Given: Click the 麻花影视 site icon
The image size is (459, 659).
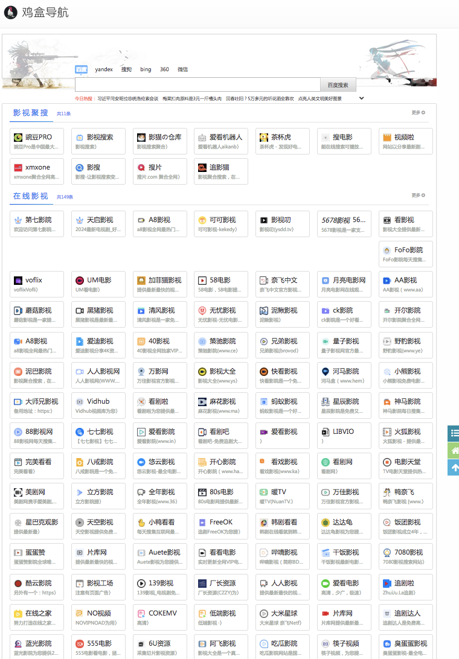Looking at the screenshot, I should click(x=202, y=402).
